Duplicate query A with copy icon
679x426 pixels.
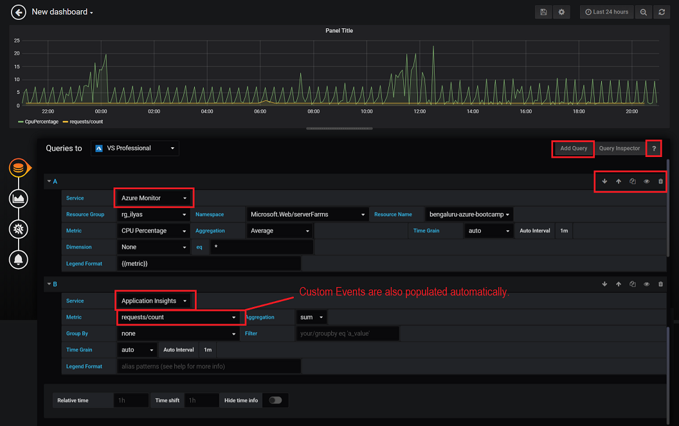tap(633, 181)
